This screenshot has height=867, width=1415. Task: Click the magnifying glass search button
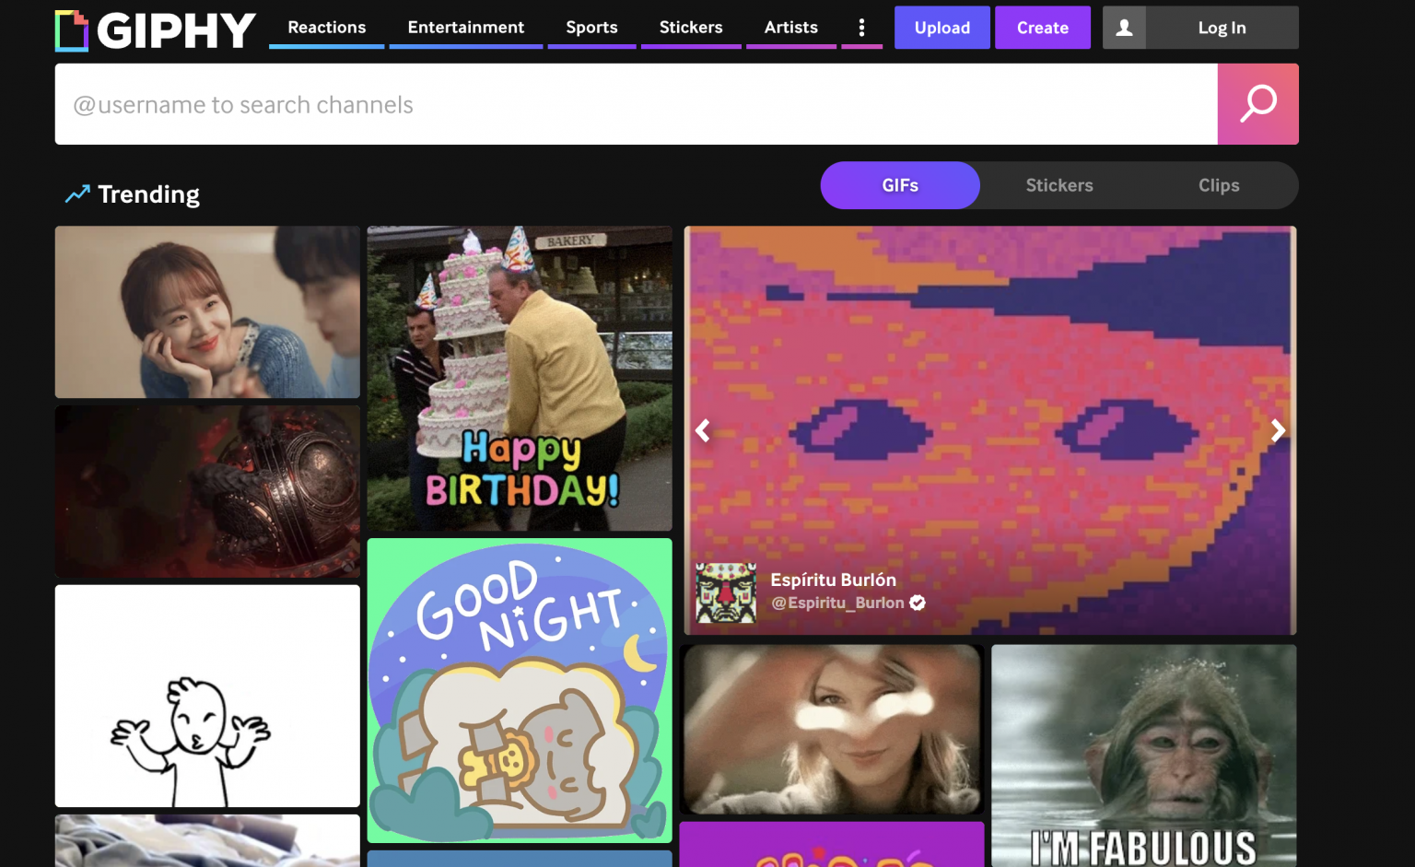[1257, 104]
